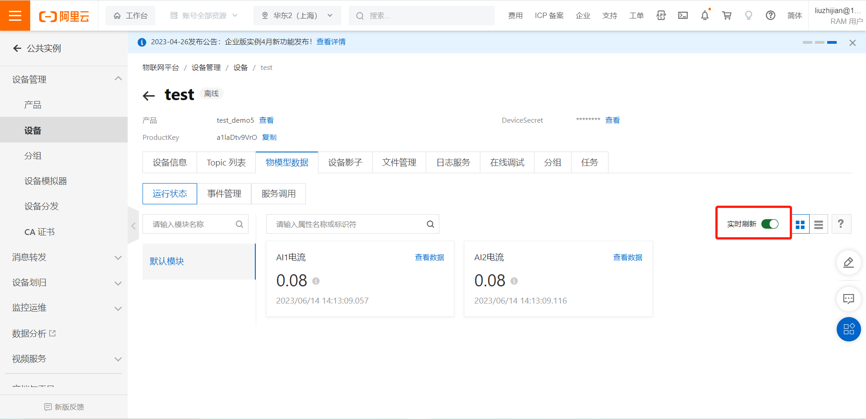Viewport: 866px width, 419px height.
Task: Switch to the 设备信息 tab
Action: click(170, 162)
